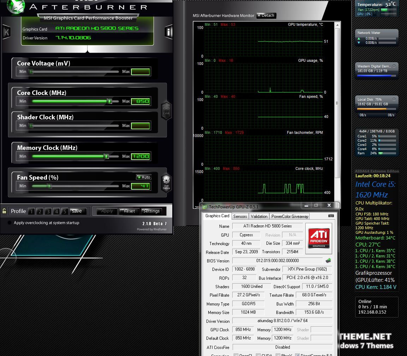Select profile slot 4
Viewport: 407px width, 356px height.
56,211
